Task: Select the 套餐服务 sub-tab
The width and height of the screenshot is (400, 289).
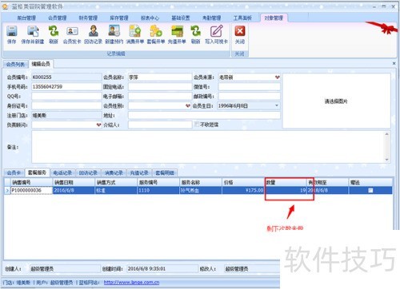Action: point(37,172)
